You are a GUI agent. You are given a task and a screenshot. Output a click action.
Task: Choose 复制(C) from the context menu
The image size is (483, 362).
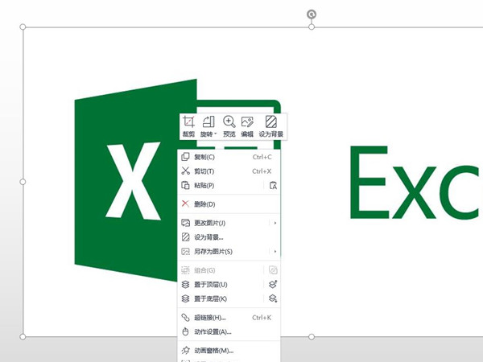coord(229,157)
